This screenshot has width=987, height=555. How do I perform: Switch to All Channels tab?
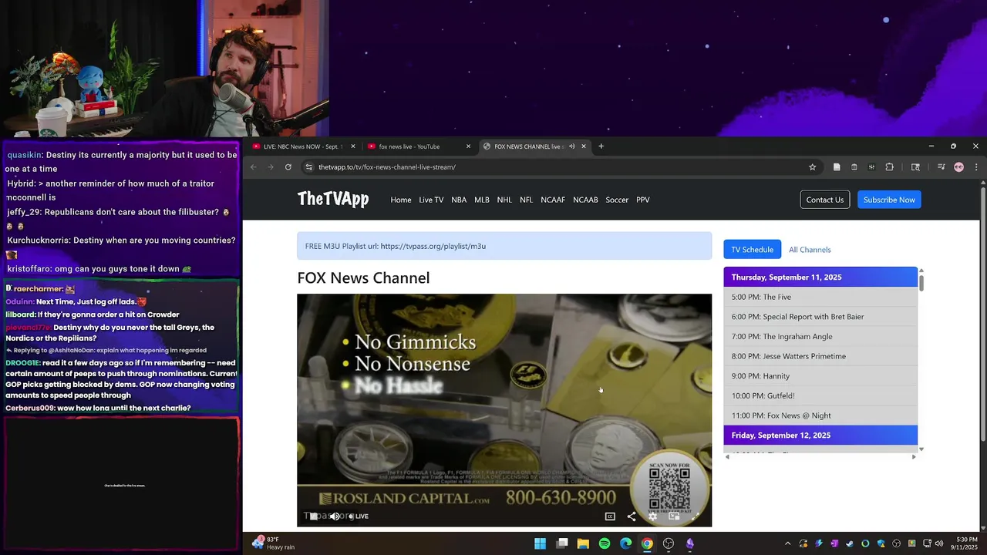pos(810,250)
